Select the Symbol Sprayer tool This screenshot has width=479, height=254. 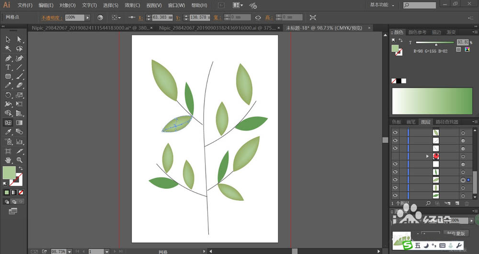click(8, 141)
